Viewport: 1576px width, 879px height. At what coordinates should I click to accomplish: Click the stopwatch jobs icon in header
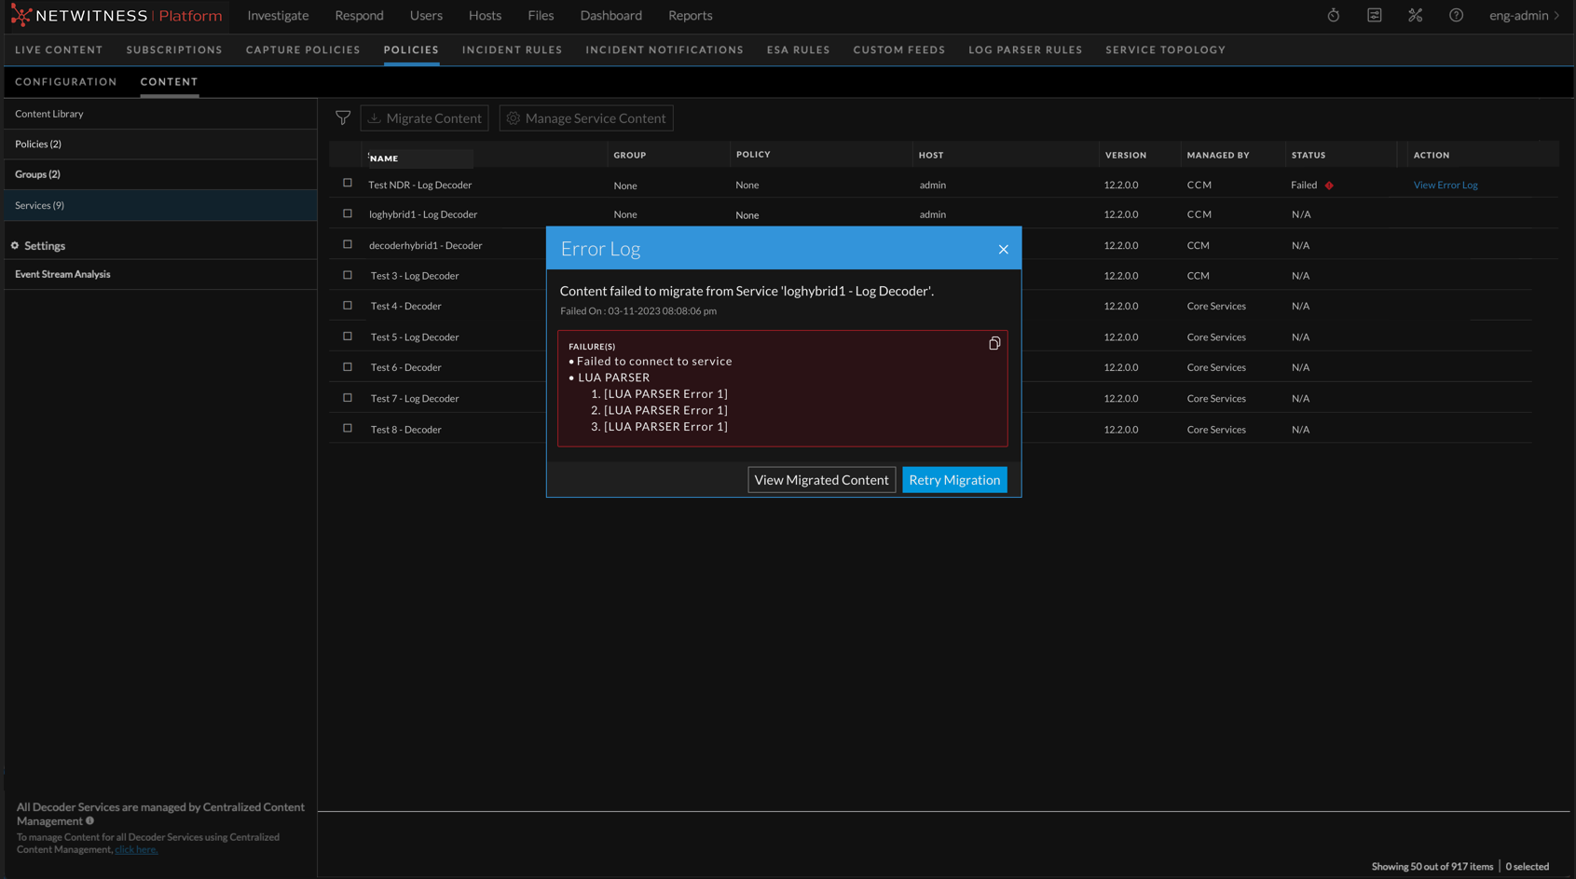point(1334,16)
